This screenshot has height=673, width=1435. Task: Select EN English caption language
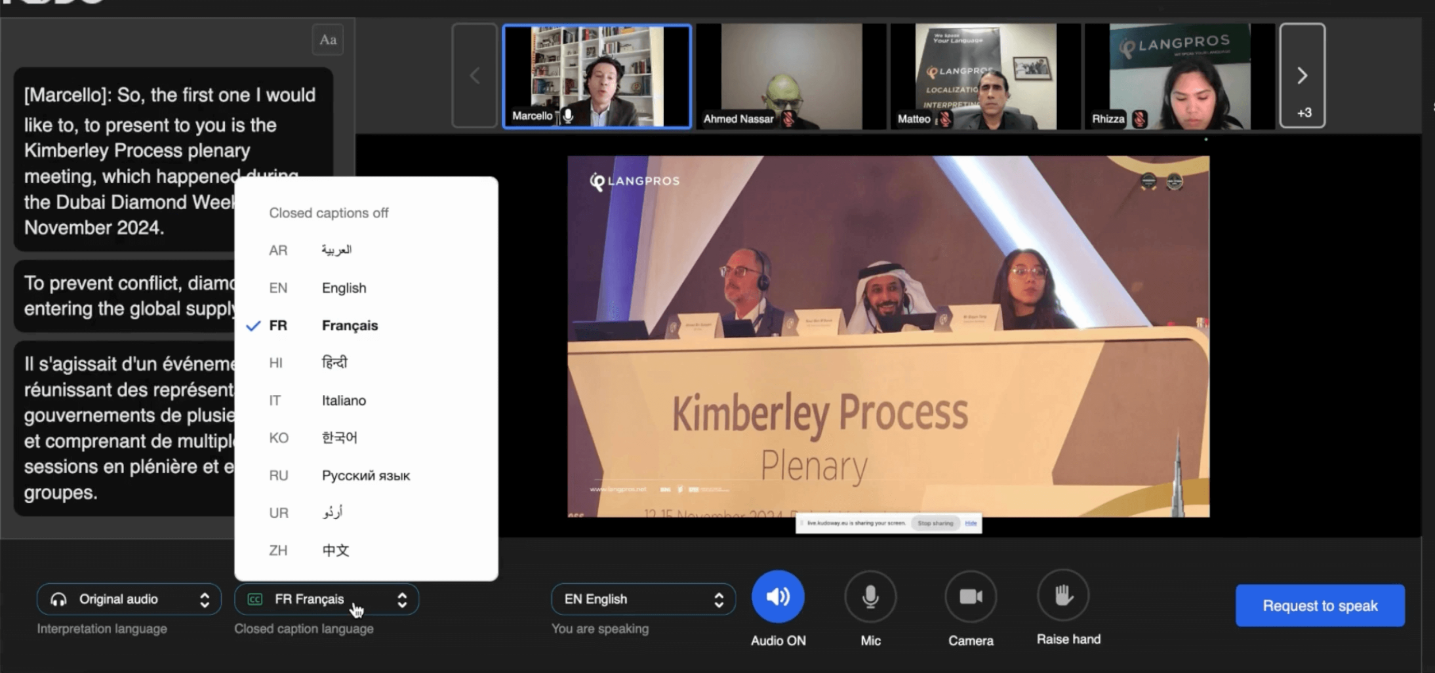click(366, 288)
